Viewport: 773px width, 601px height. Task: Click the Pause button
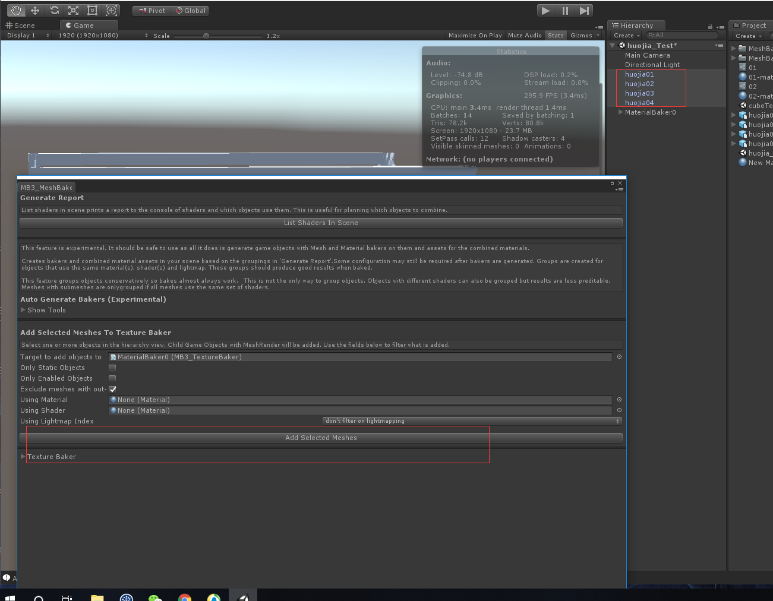[x=564, y=10]
